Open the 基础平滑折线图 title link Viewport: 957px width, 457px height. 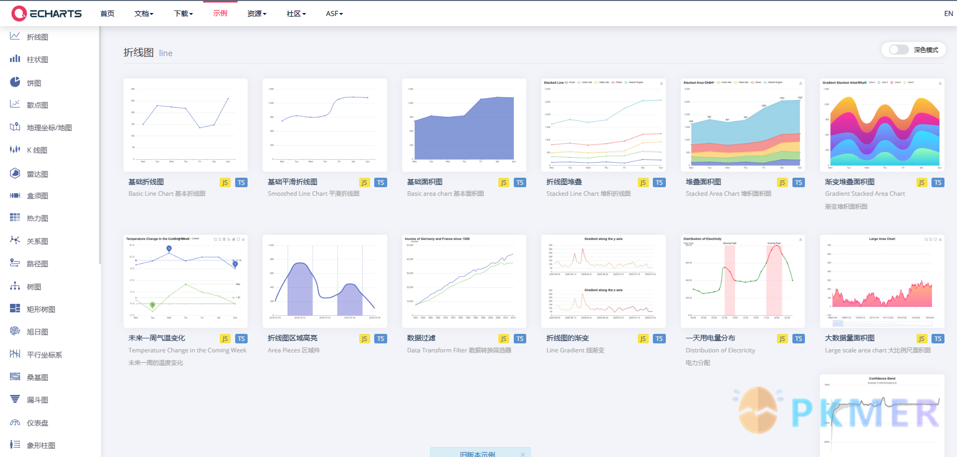[293, 182]
